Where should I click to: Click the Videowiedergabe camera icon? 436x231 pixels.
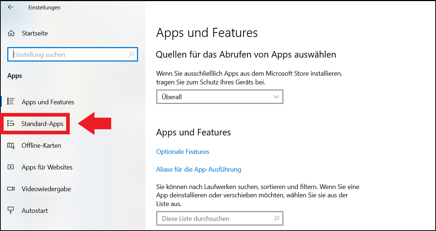pos(11,189)
